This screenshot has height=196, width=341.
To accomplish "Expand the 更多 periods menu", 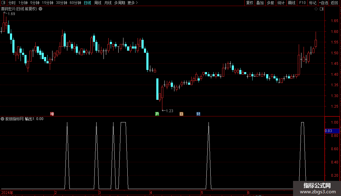I will click(132, 3).
